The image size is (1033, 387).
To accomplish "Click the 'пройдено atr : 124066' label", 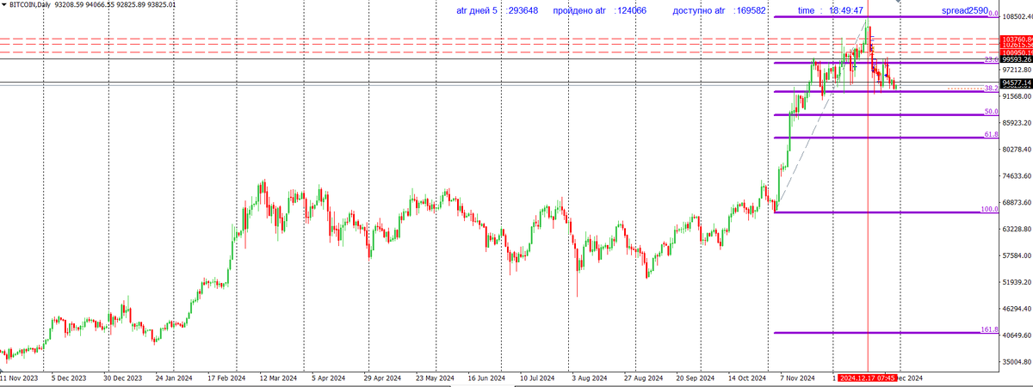I will tap(599, 11).
